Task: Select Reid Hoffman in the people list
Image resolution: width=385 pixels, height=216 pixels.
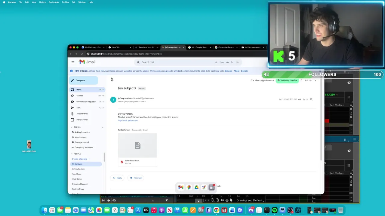Action: [78, 189]
